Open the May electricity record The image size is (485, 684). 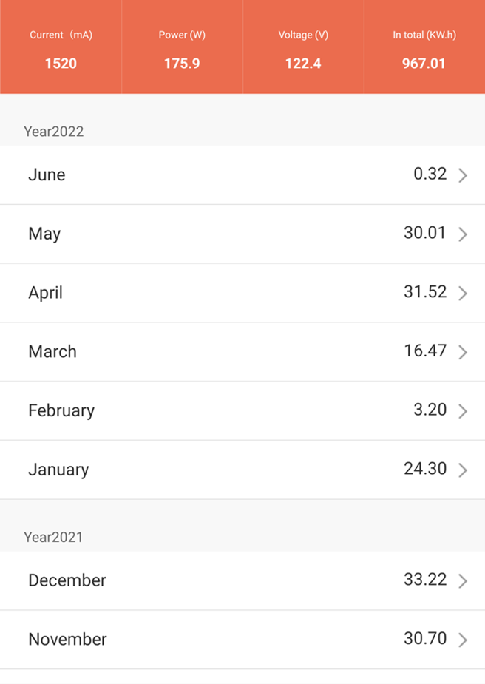(x=243, y=234)
